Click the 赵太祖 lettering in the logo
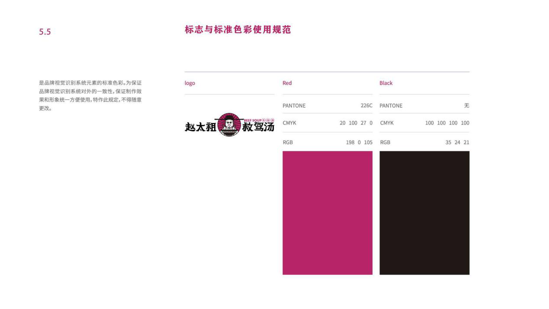The height and width of the screenshot is (309, 549). pos(200,127)
